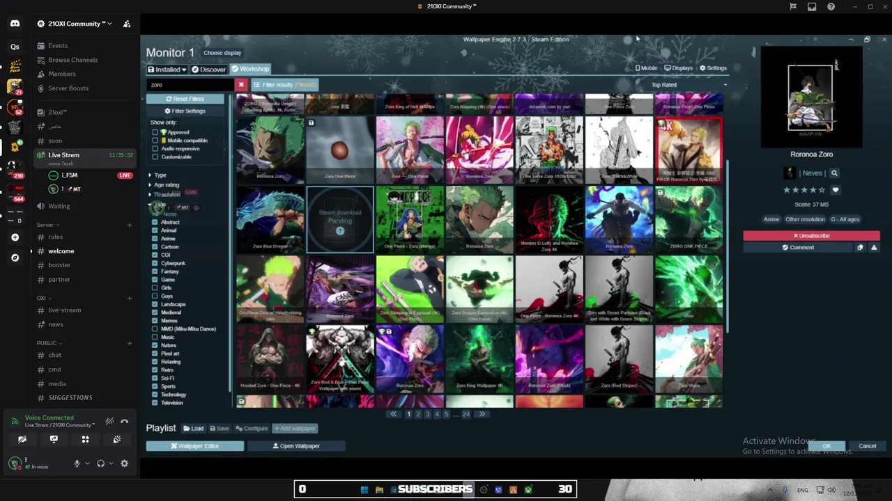Open Mobile option in Wallpaper Engine header
The image size is (892, 501).
(646, 68)
